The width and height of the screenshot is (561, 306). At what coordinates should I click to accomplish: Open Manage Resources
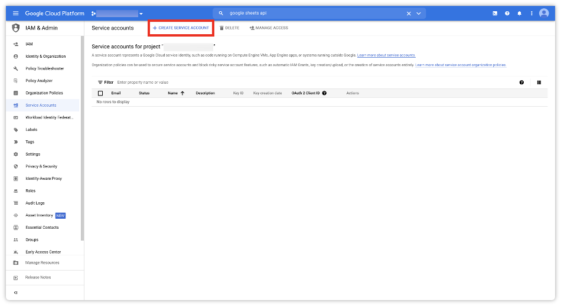(42, 263)
